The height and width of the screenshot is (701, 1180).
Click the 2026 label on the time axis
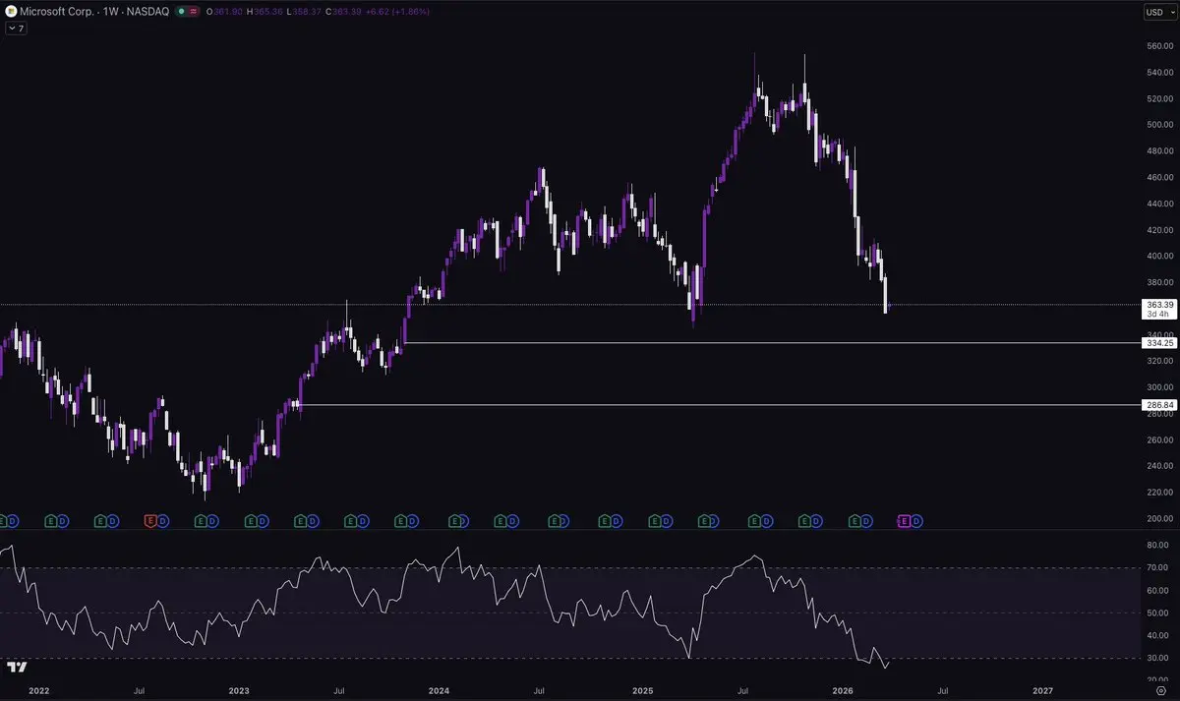(x=842, y=691)
